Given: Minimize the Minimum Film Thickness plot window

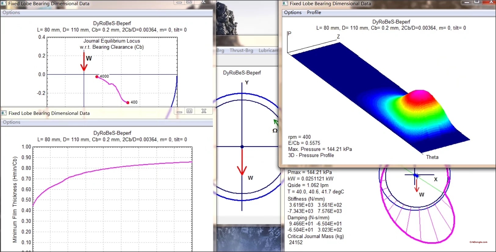Looking at the screenshot, I should pyautogui.click(x=179, y=111).
